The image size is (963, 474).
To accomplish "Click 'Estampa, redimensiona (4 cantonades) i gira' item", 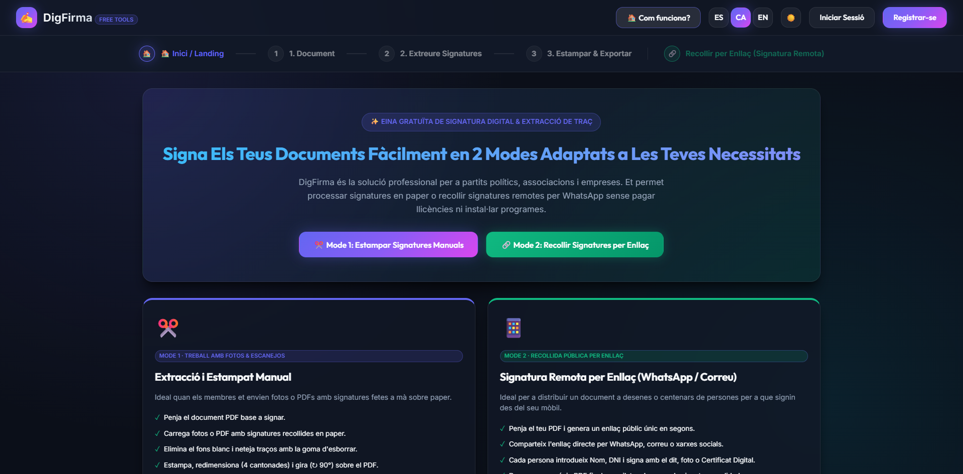I will point(271,465).
